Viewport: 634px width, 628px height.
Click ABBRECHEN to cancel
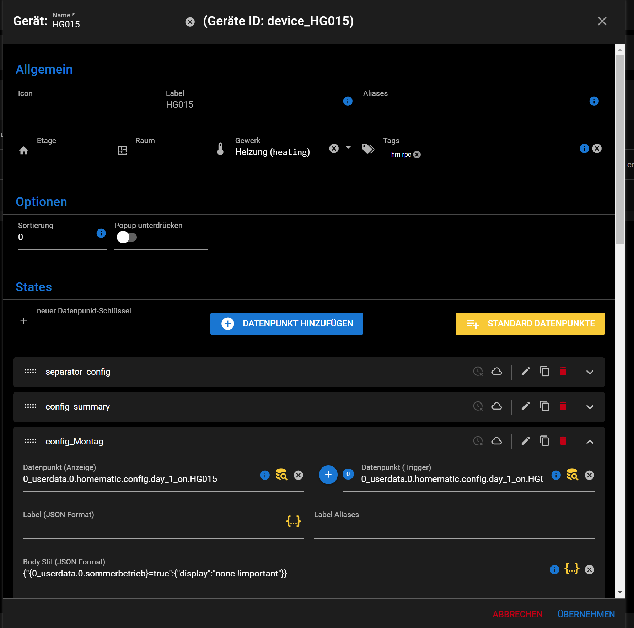[x=517, y=614]
